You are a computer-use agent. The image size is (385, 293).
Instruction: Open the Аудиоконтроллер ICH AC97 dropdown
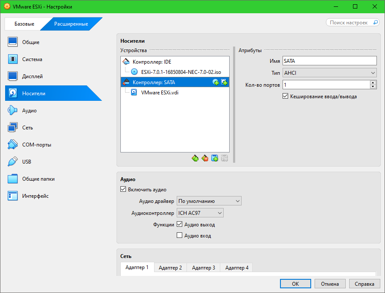coord(200,213)
